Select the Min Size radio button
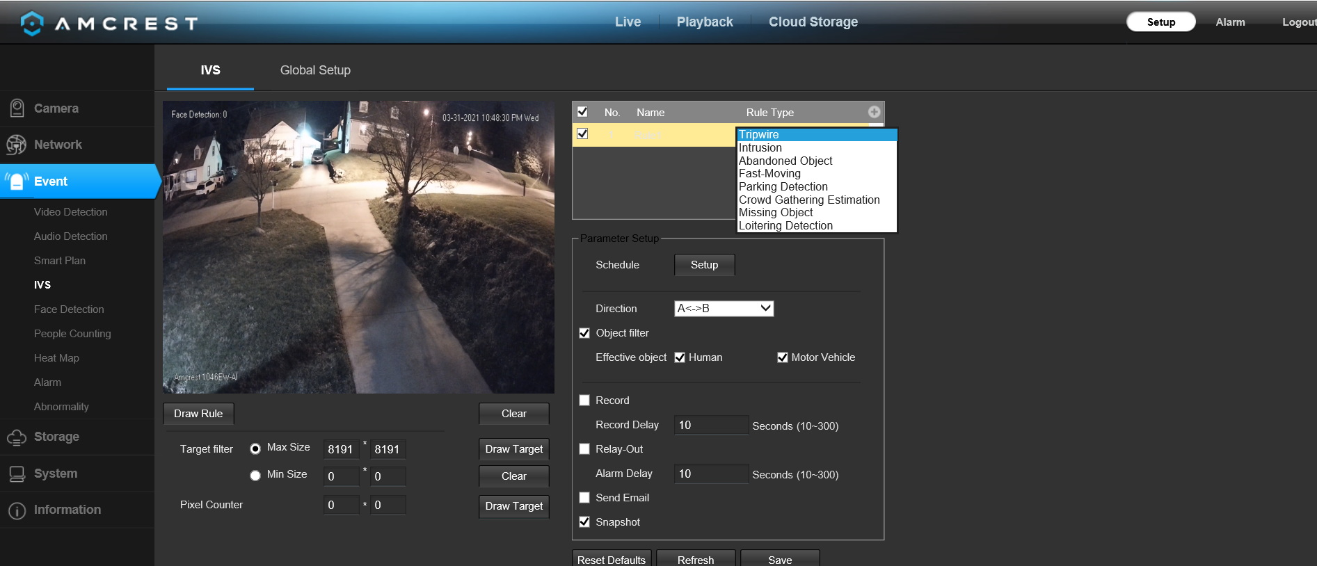This screenshot has height=566, width=1317. [255, 476]
